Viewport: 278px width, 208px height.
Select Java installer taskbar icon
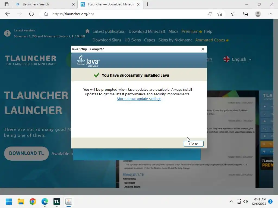click(x=69, y=201)
